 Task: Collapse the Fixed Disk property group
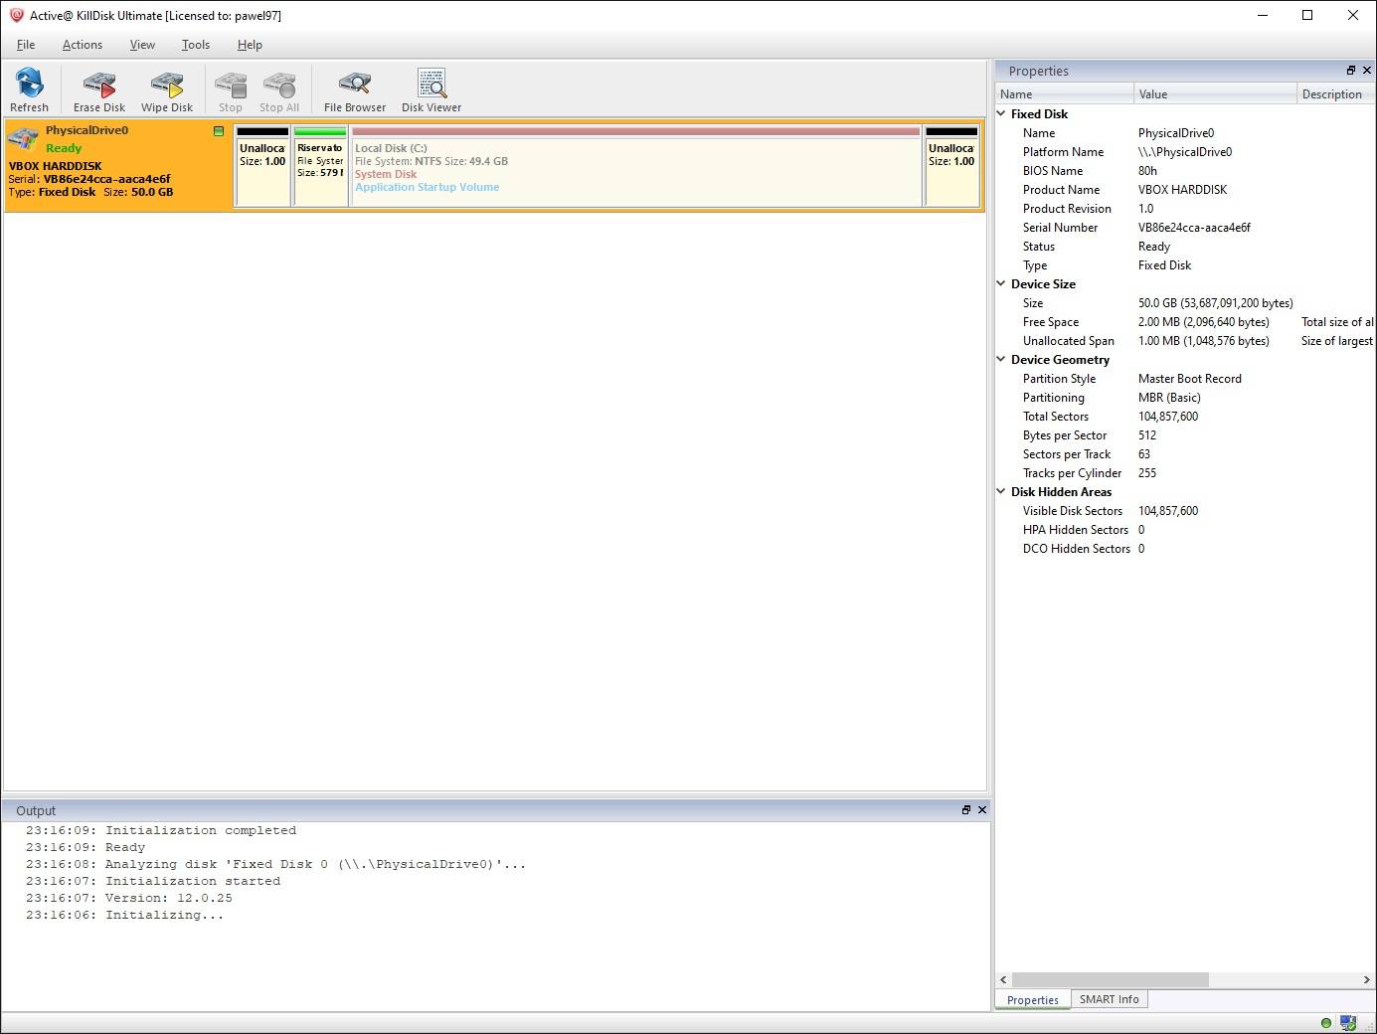tap(1001, 114)
